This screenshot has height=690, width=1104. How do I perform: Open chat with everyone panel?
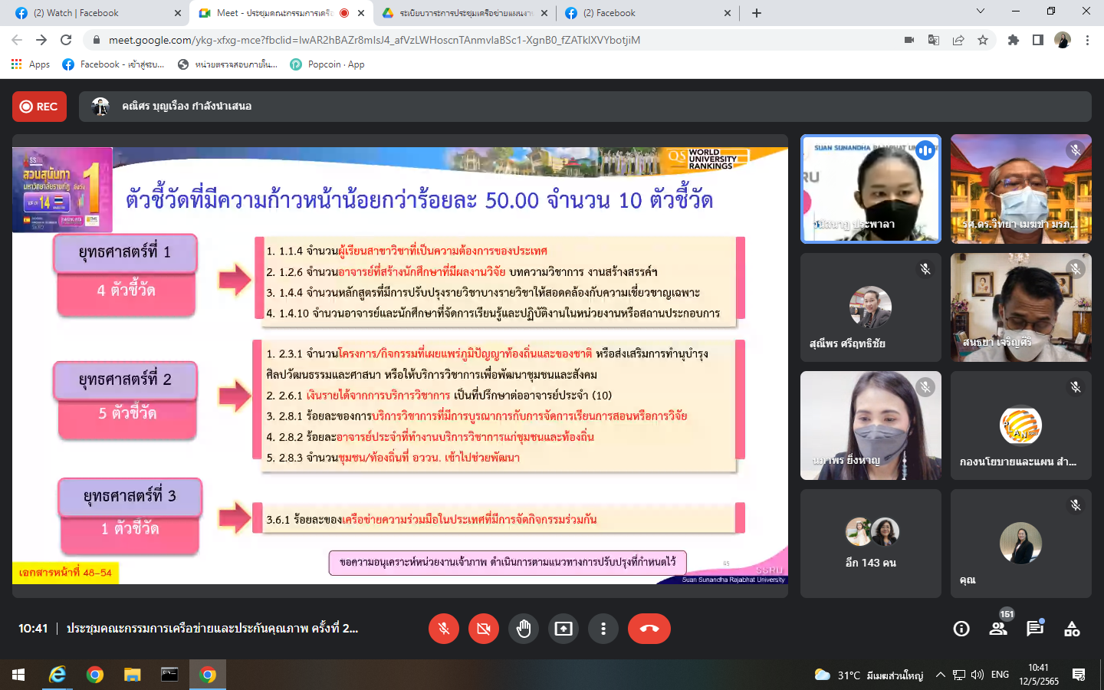point(1036,628)
